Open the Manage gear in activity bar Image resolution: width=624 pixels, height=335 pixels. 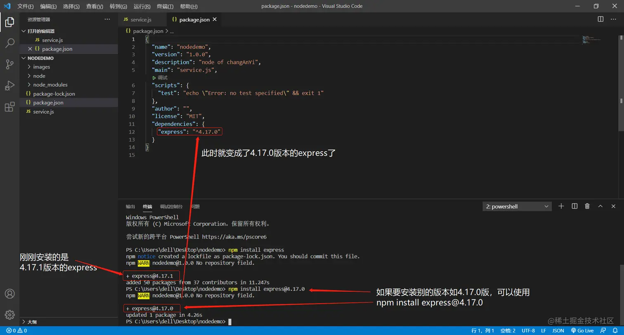tap(9, 314)
